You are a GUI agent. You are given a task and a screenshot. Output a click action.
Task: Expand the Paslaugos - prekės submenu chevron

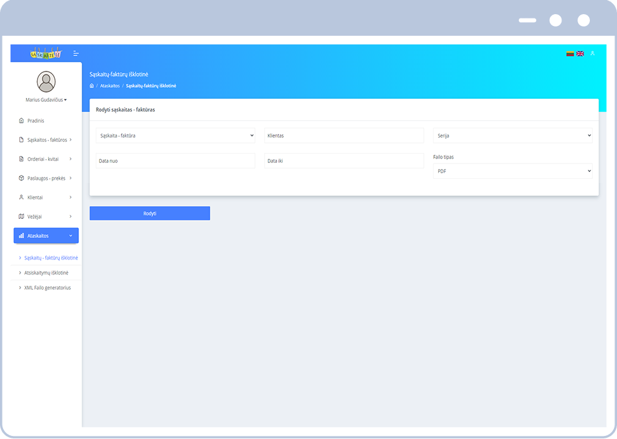[70, 178]
